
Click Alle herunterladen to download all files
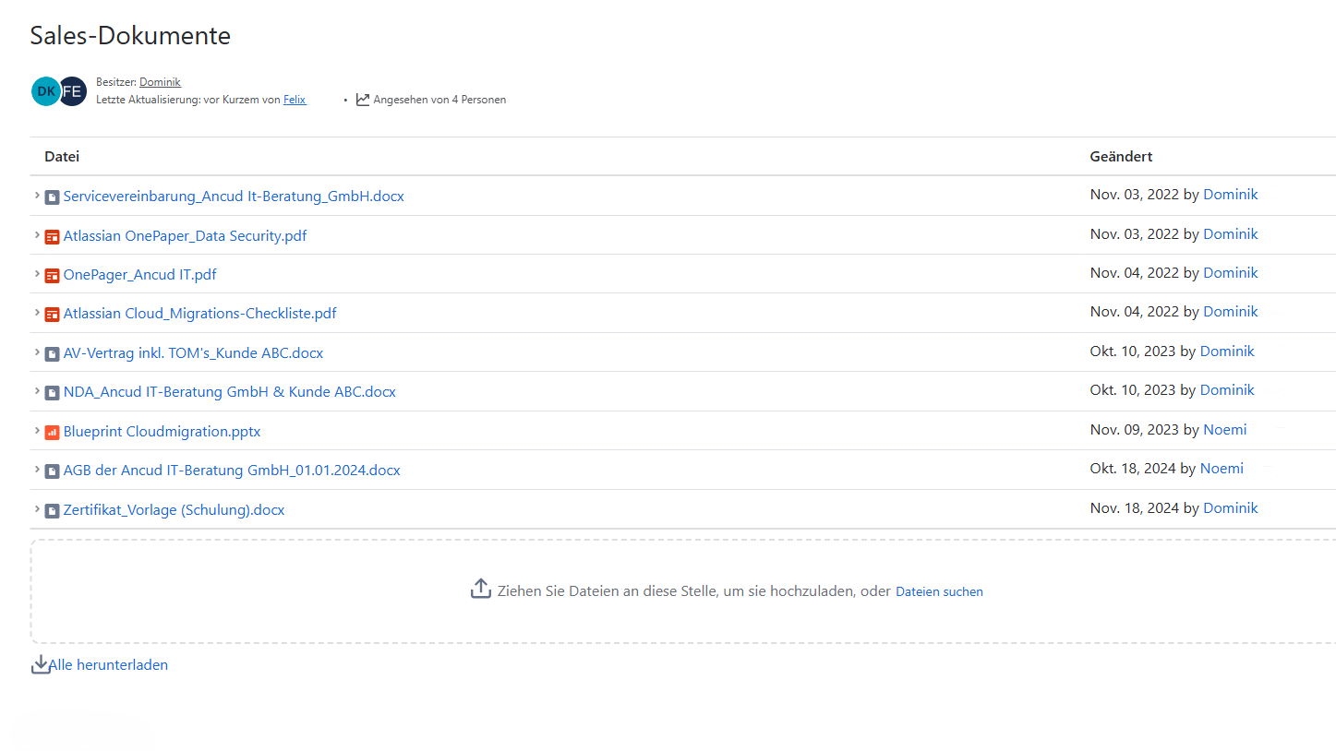(x=108, y=664)
